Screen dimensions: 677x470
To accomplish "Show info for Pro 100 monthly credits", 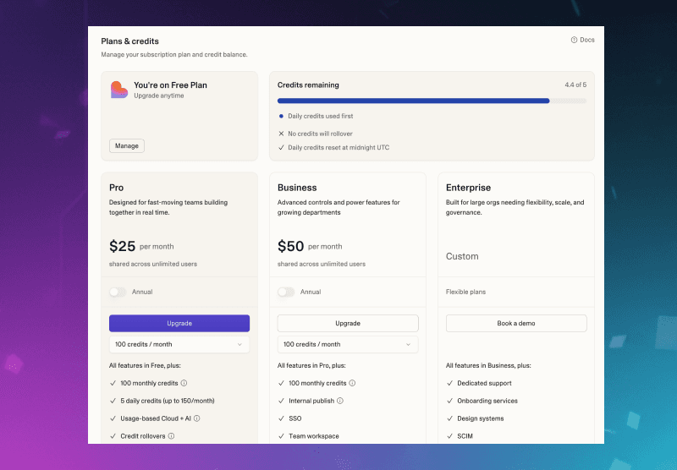I will tap(184, 383).
